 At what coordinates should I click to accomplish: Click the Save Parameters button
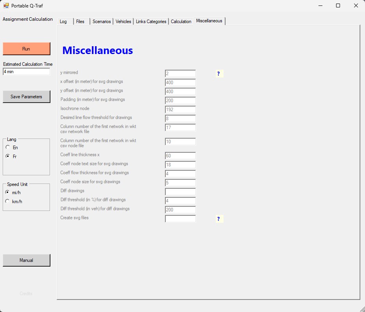point(27,97)
